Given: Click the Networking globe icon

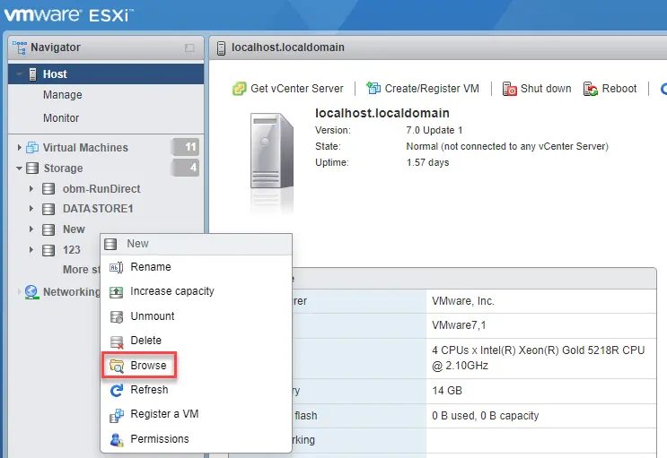Looking at the screenshot, I should pyautogui.click(x=31, y=292).
